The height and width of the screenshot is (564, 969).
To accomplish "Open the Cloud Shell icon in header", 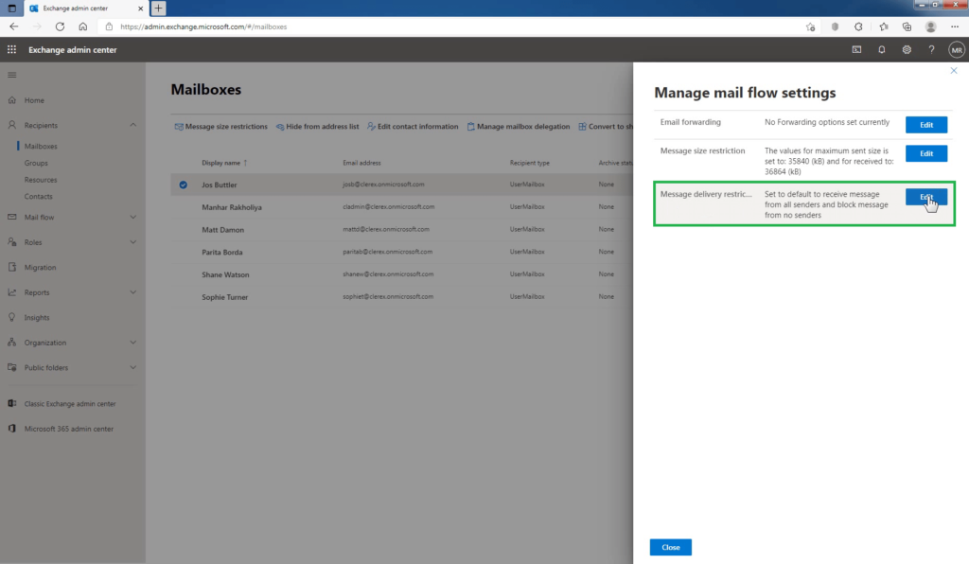I will click(x=856, y=49).
